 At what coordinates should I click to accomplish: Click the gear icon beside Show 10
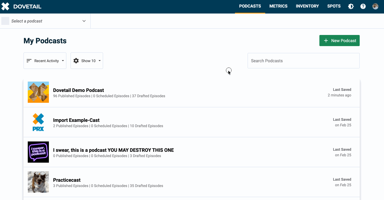click(76, 61)
